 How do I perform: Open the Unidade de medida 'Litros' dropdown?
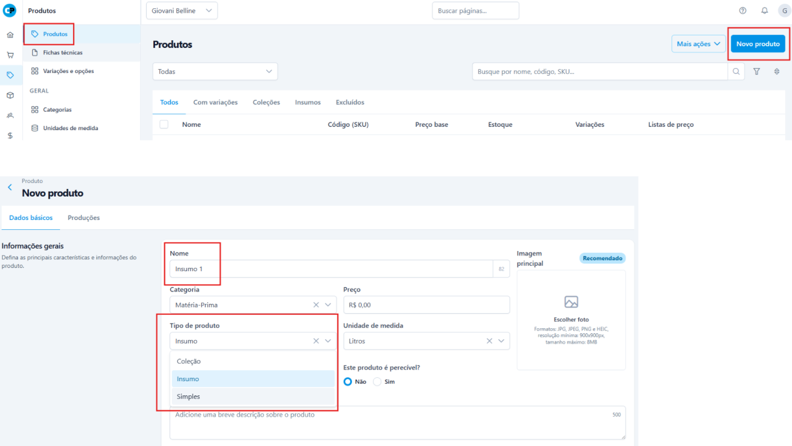pos(425,341)
